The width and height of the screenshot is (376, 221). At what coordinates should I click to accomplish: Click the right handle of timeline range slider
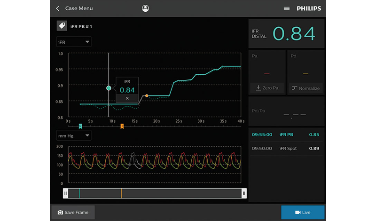point(244,193)
